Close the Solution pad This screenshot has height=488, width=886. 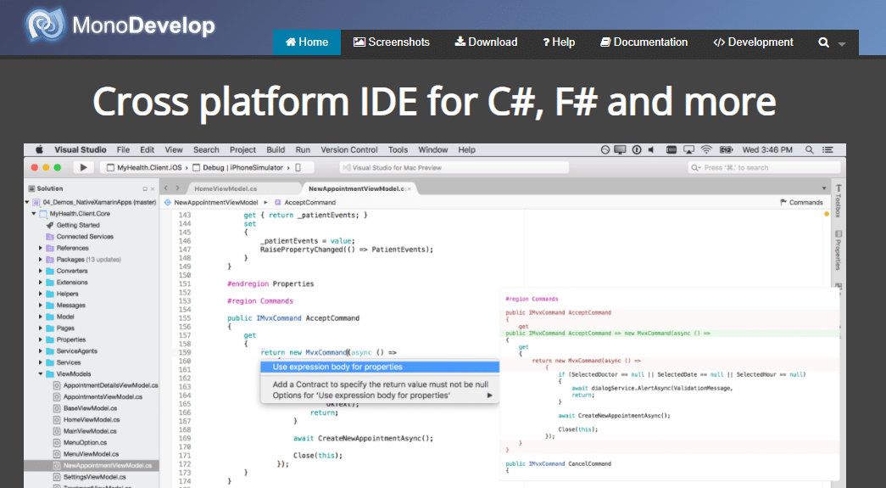[153, 189]
